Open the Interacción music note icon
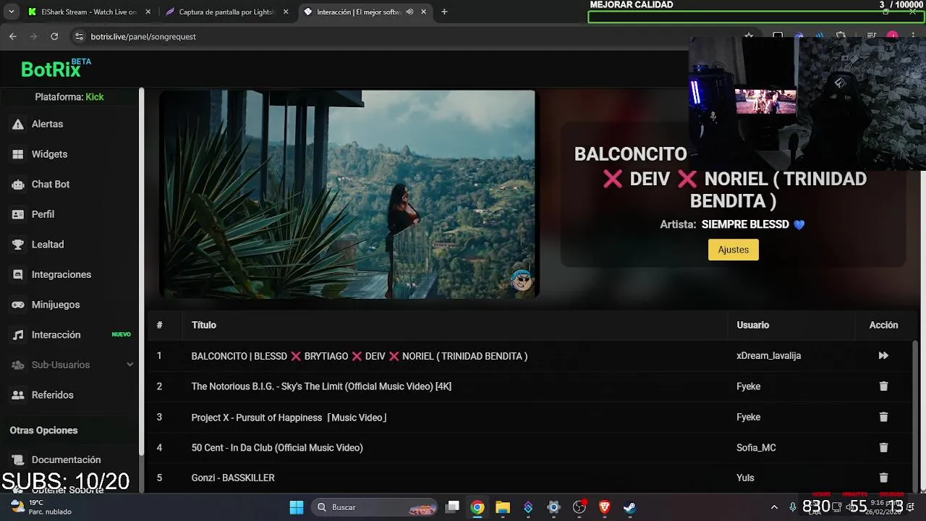Viewport: 926px width, 521px height. (x=18, y=335)
